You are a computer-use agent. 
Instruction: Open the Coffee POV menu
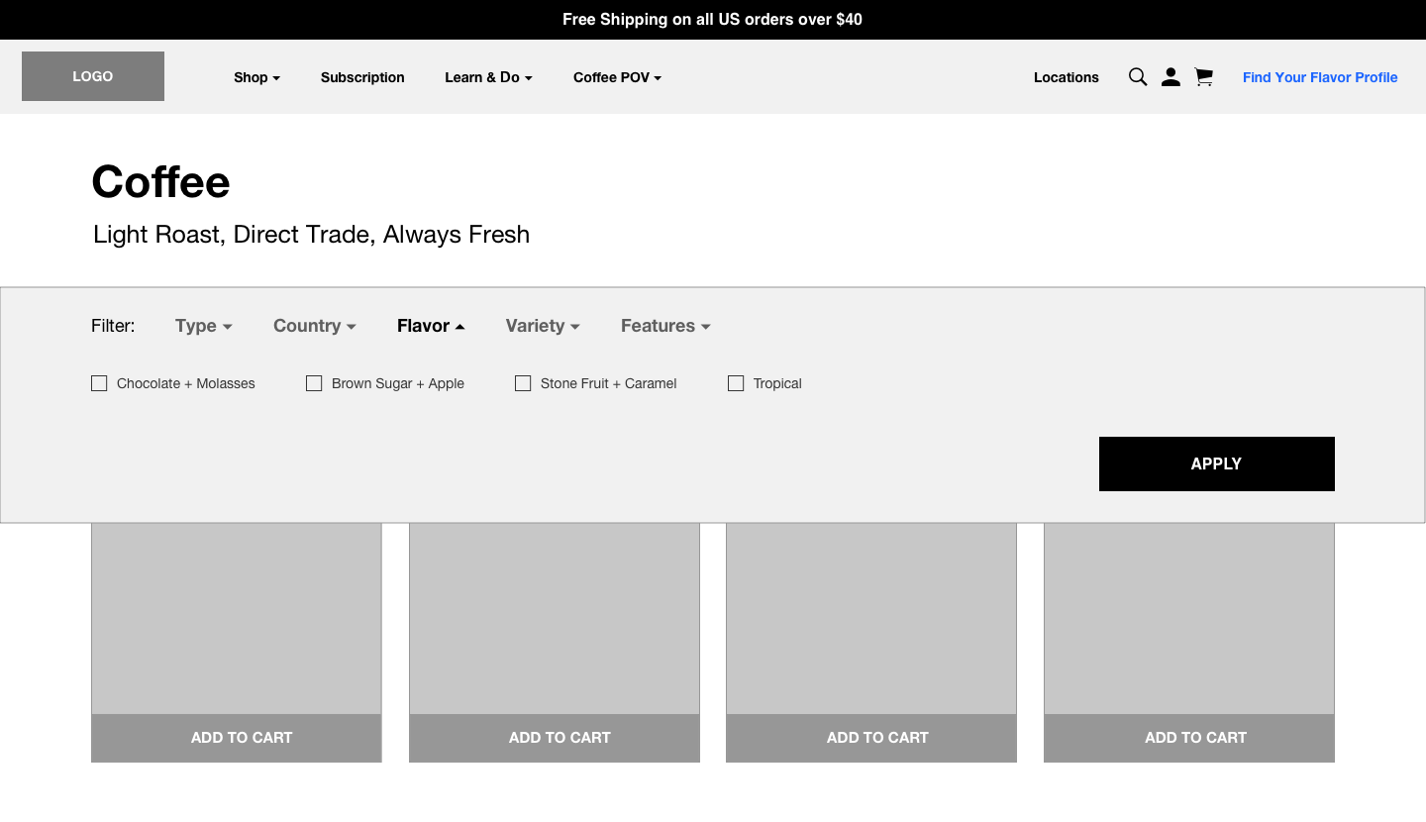click(x=617, y=77)
